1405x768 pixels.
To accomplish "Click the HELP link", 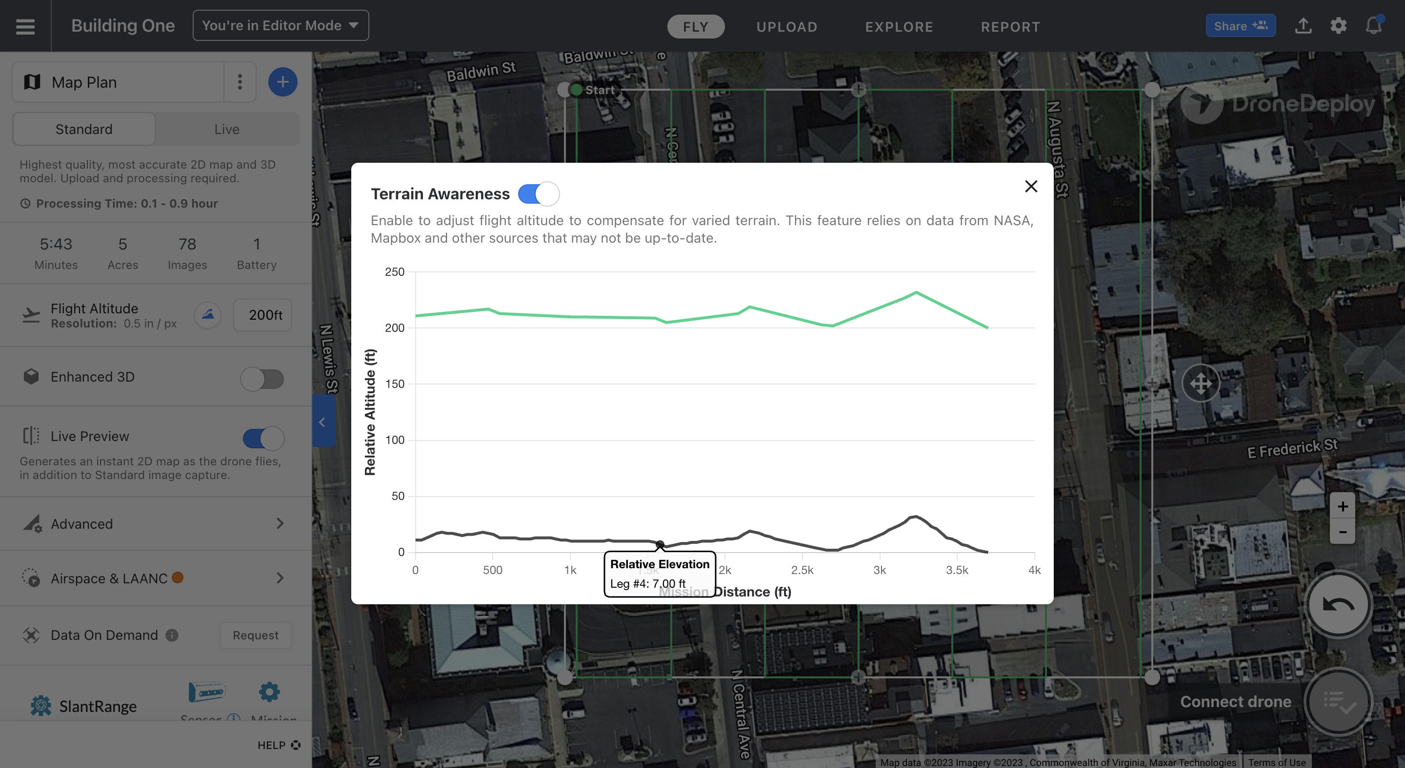I will [x=279, y=745].
